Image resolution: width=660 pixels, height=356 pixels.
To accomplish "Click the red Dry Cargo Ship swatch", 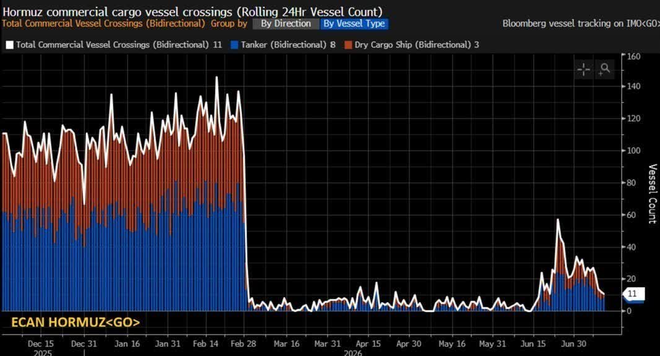I will point(348,45).
